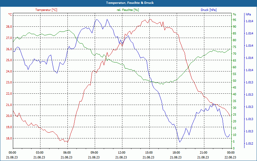This screenshot has height=161, width=257.
Task: Pick the '19,0' temperature axis tick
Action: 9,127
